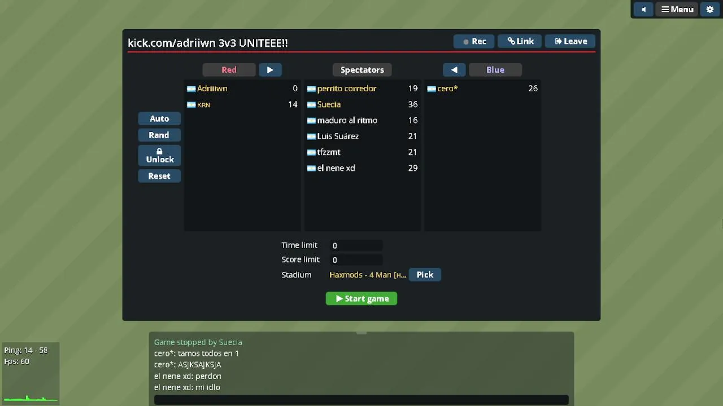The width and height of the screenshot is (723, 406).
Task: Reset teams with the Reset button
Action: pos(159,176)
